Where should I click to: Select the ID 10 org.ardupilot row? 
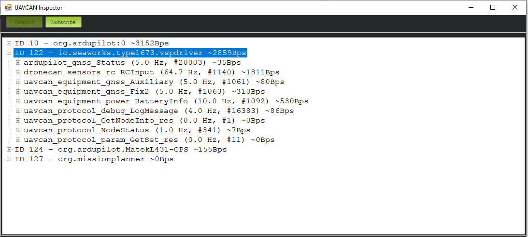pyautogui.click(x=92, y=43)
